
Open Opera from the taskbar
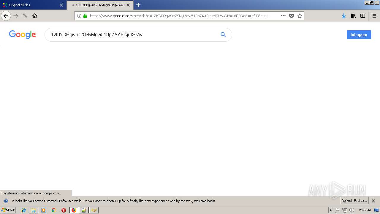point(64,210)
